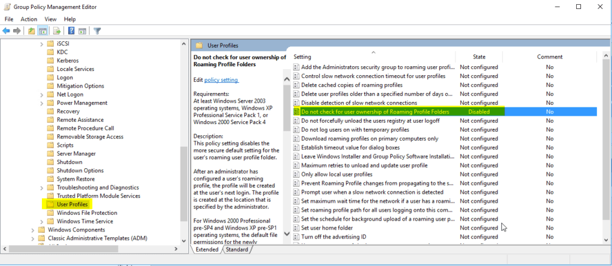Select the Removable Storage Access folder
This screenshot has width=612, height=266.
(x=90, y=137)
